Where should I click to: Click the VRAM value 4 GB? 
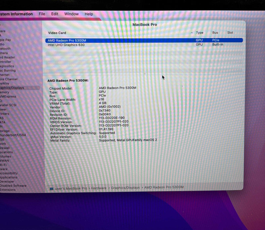coord(103,103)
